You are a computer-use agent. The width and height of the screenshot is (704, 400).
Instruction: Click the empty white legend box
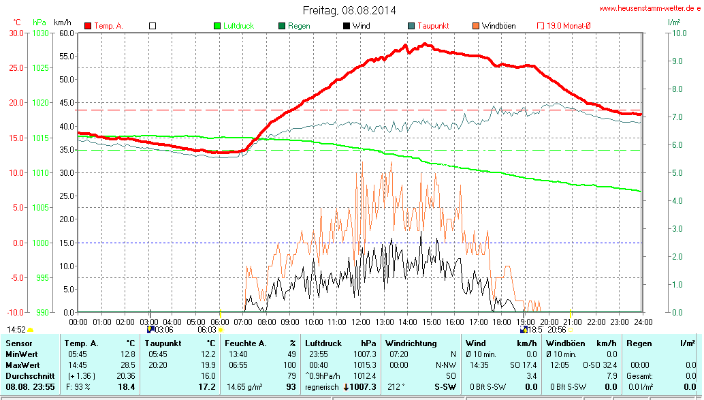point(153,26)
